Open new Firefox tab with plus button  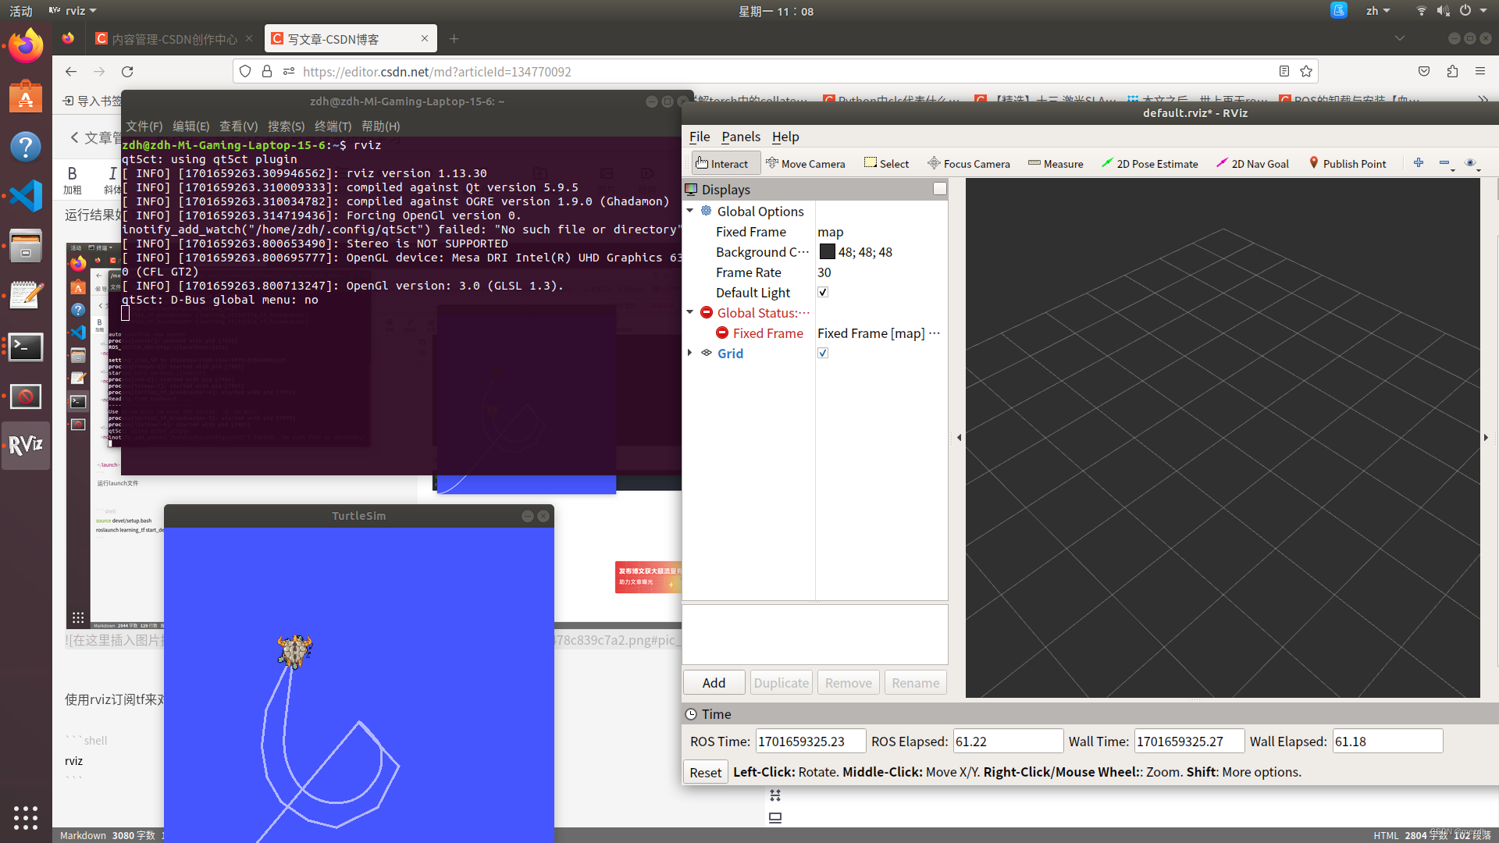454,38
